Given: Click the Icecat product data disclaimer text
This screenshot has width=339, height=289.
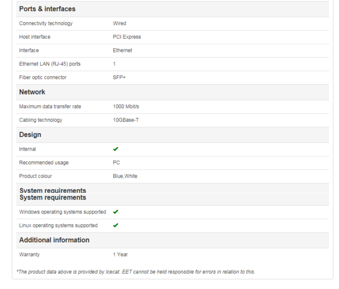Looking at the screenshot, I should pos(136,272).
